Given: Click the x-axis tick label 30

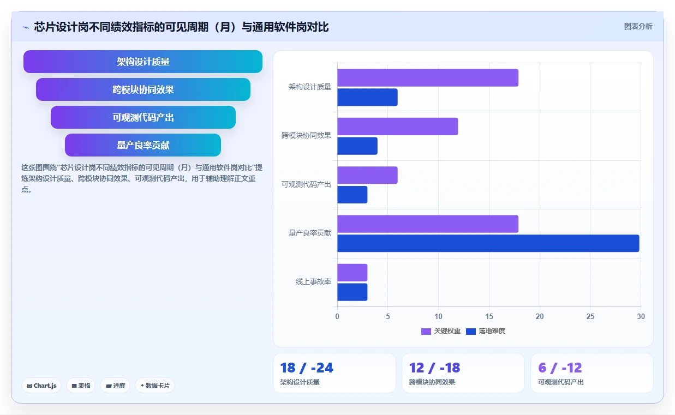Looking at the screenshot, I should [641, 316].
